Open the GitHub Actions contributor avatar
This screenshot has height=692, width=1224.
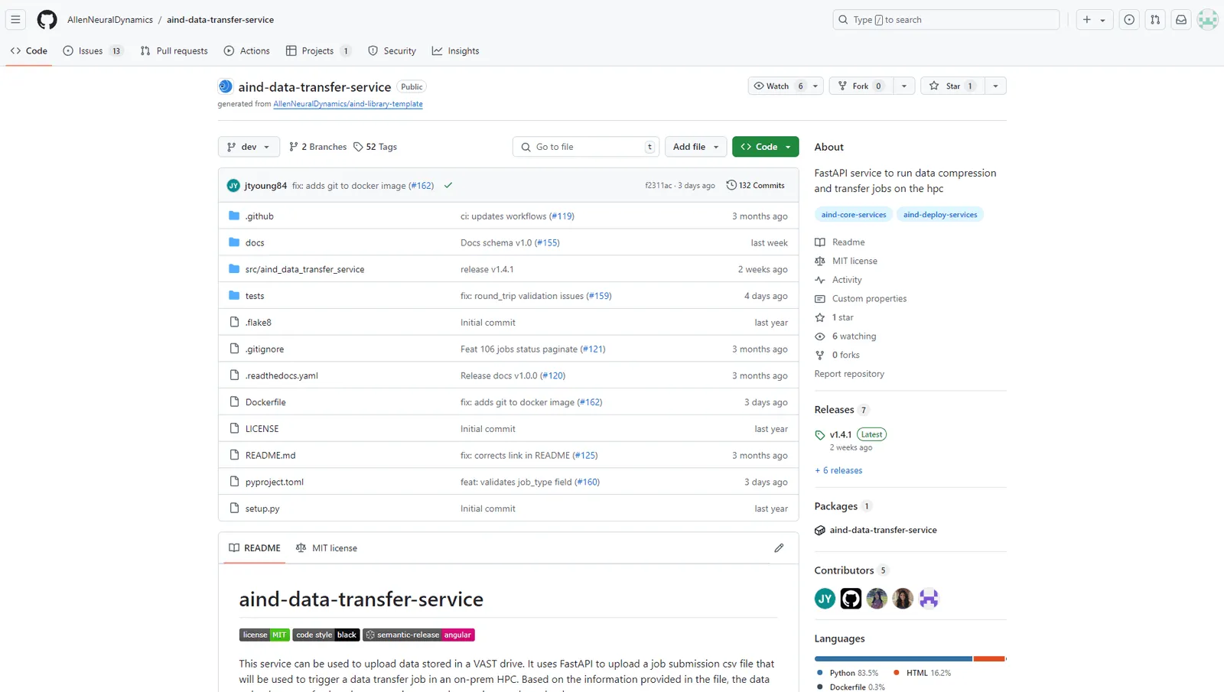point(851,599)
